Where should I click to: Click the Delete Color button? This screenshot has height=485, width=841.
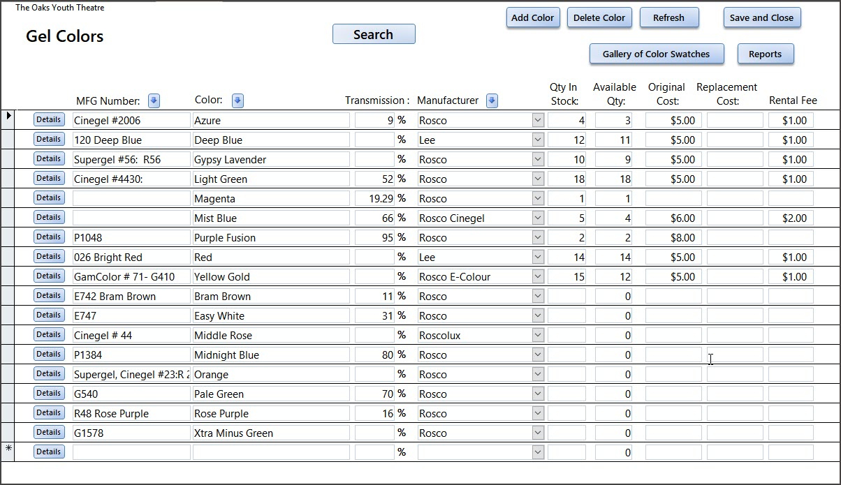click(x=599, y=17)
